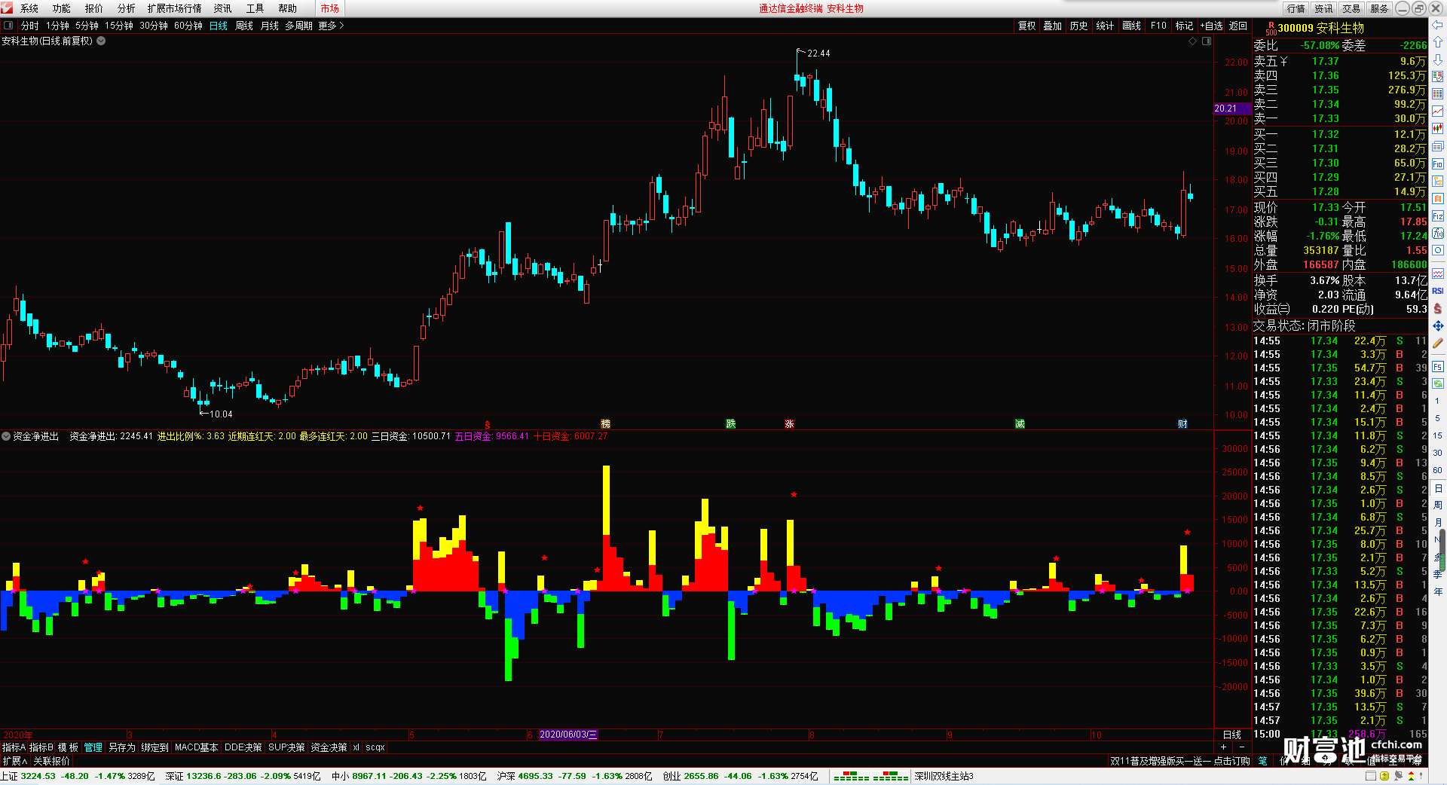Open dropdown beside 安科生物(日线 前复权) title
The height and width of the screenshot is (785, 1447).
click(101, 41)
